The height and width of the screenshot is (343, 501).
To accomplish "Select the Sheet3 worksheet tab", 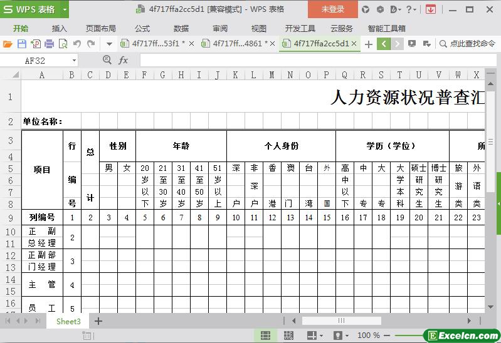I will pyautogui.click(x=68, y=321).
